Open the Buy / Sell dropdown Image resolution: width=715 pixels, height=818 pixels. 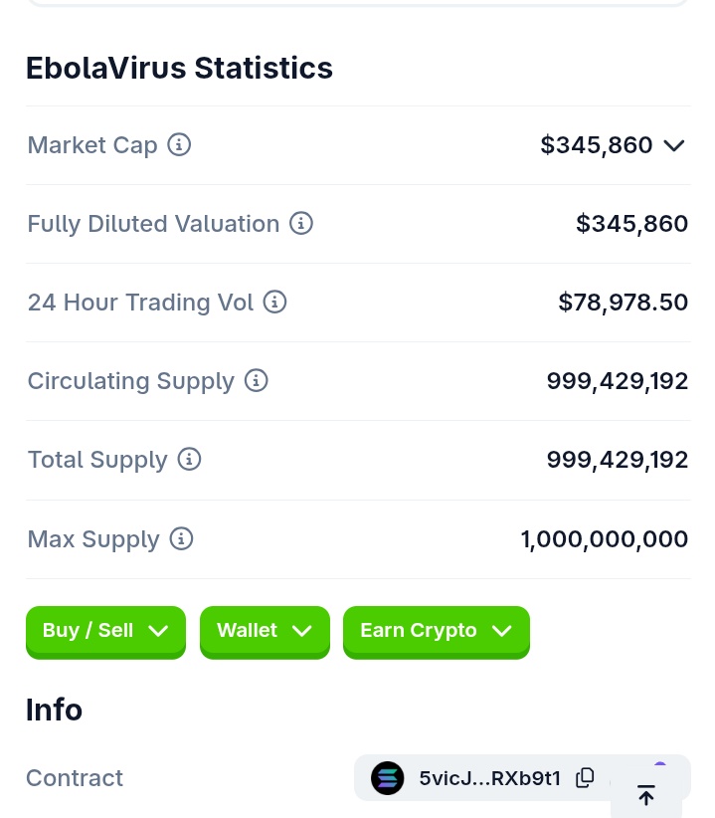[105, 632]
